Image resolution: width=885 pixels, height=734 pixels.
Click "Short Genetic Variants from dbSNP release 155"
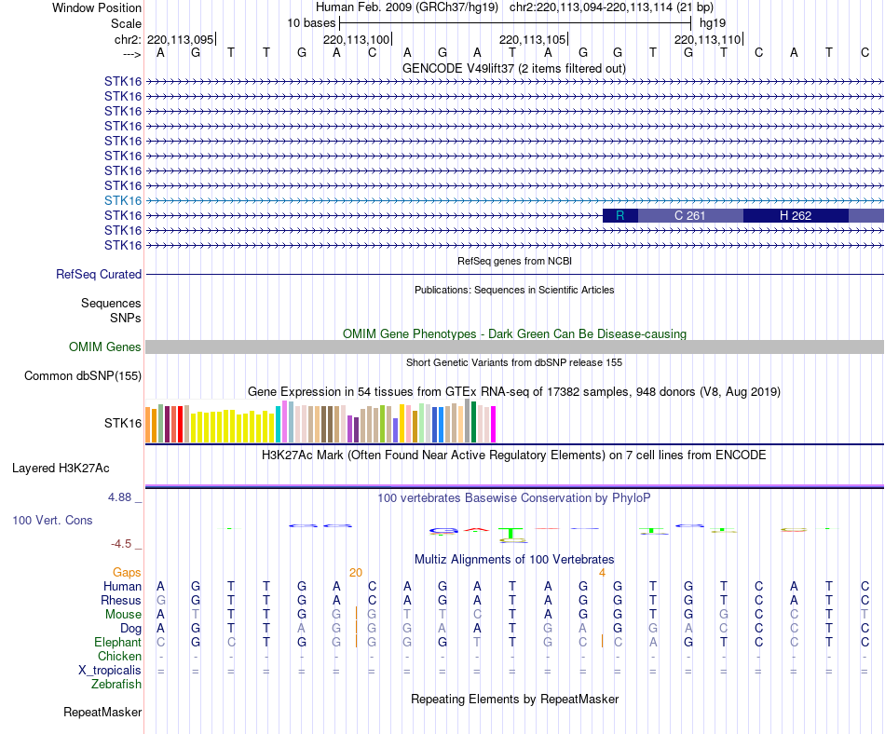514,362
